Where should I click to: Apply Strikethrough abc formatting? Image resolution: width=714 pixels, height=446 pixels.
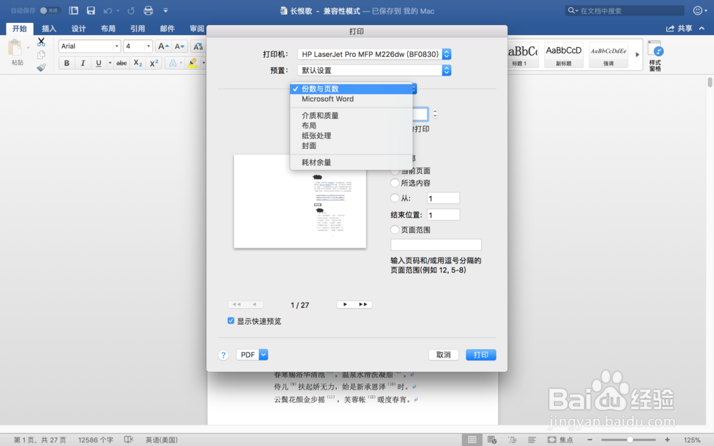coord(121,64)
